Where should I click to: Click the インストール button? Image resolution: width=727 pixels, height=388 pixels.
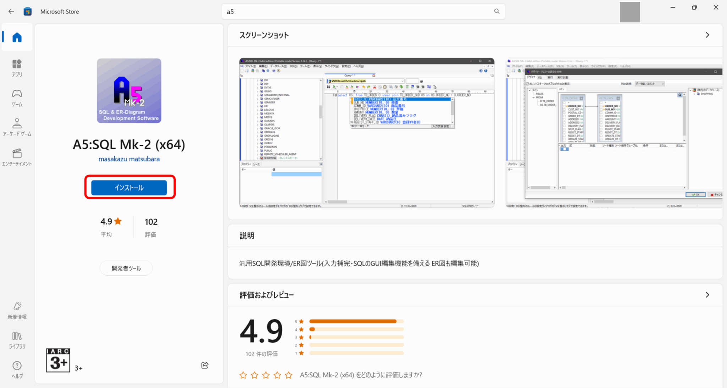[129, 187]
